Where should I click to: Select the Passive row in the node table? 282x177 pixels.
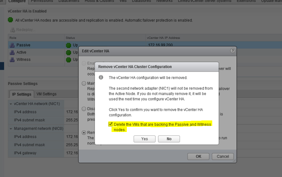145,45
